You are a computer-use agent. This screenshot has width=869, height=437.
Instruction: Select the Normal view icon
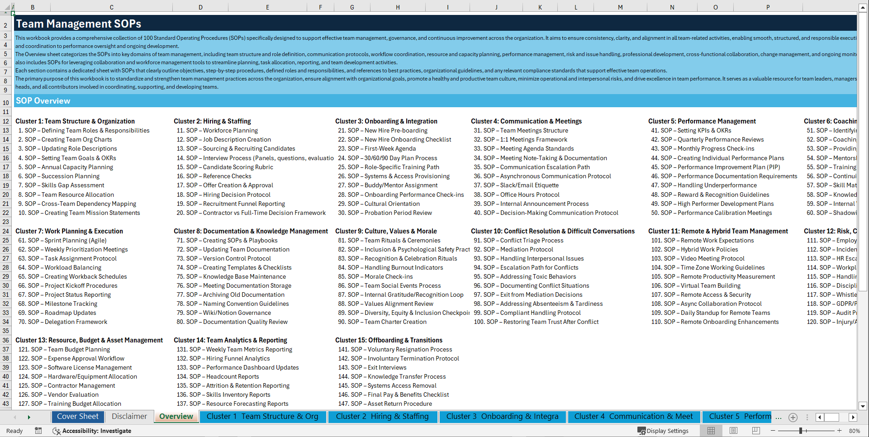pyautogui.click(x=711, y=431)
